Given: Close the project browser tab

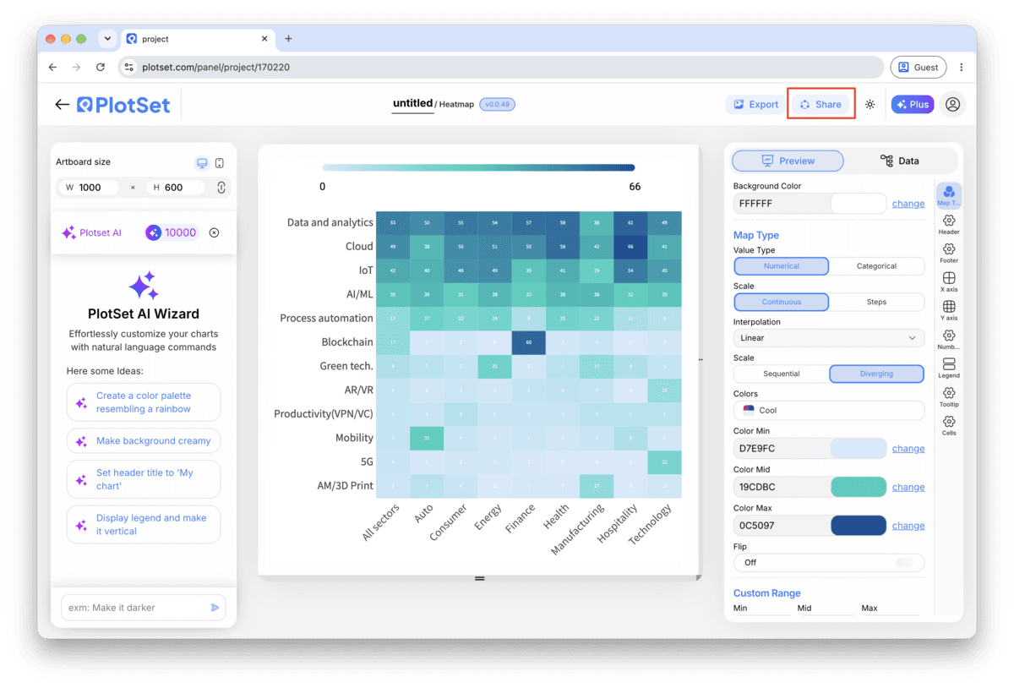Looking at the screenshot, I should point(264,39).
